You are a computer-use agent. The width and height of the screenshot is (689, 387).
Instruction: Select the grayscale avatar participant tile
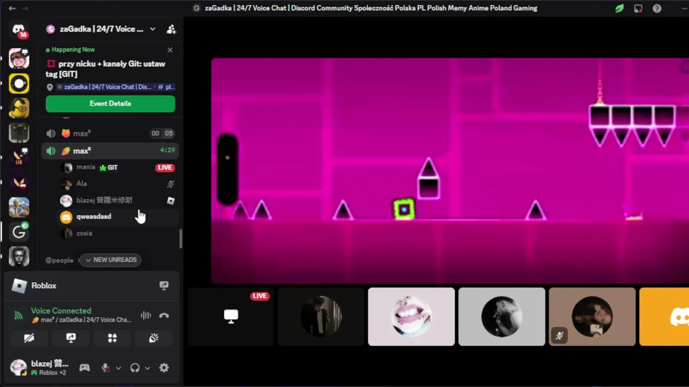tap(502, 317)
